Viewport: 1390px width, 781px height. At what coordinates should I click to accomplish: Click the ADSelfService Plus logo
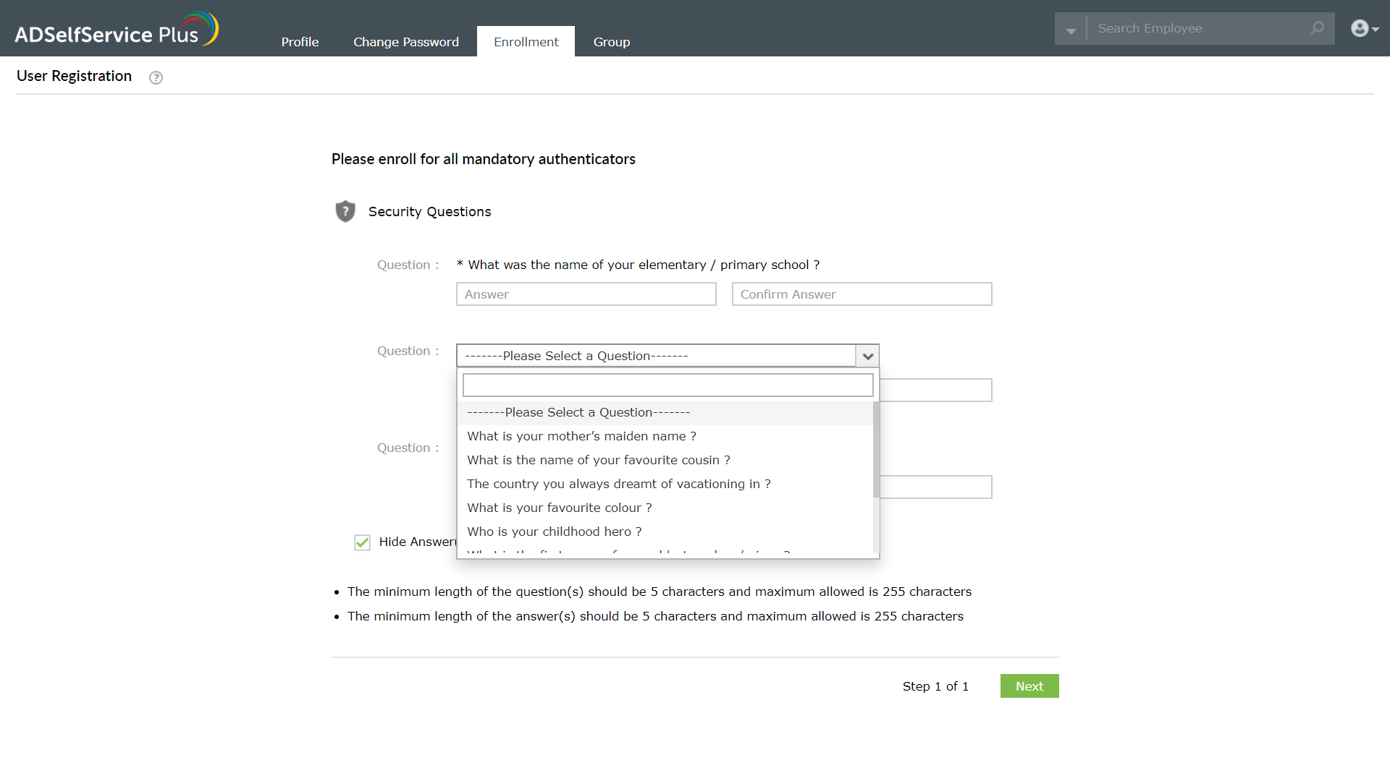click(116, 30)
